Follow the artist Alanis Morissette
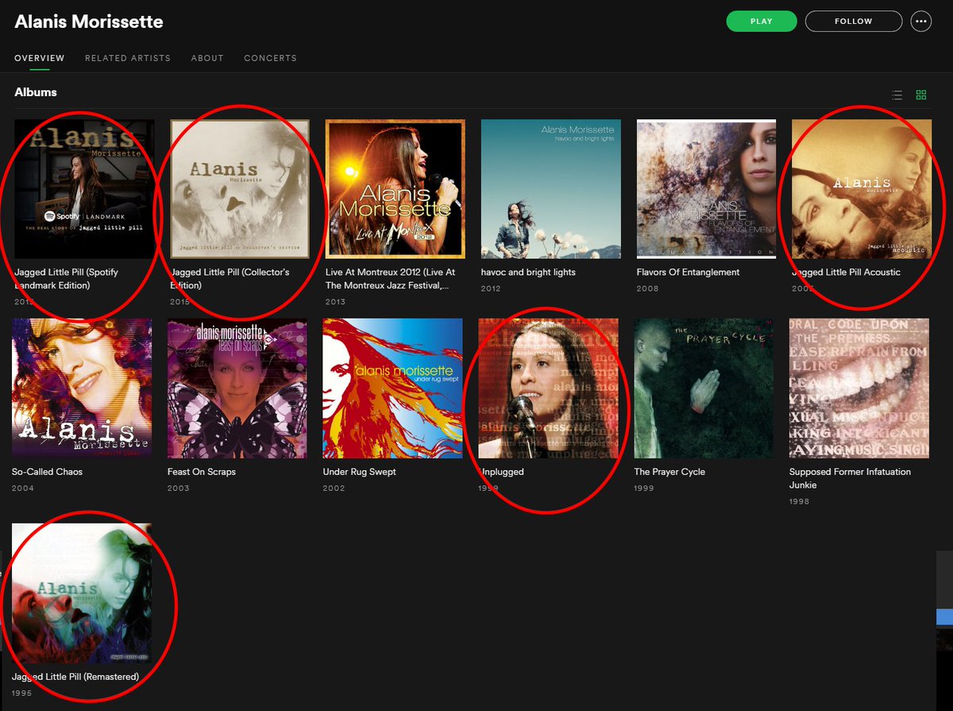 pos(854,21)
